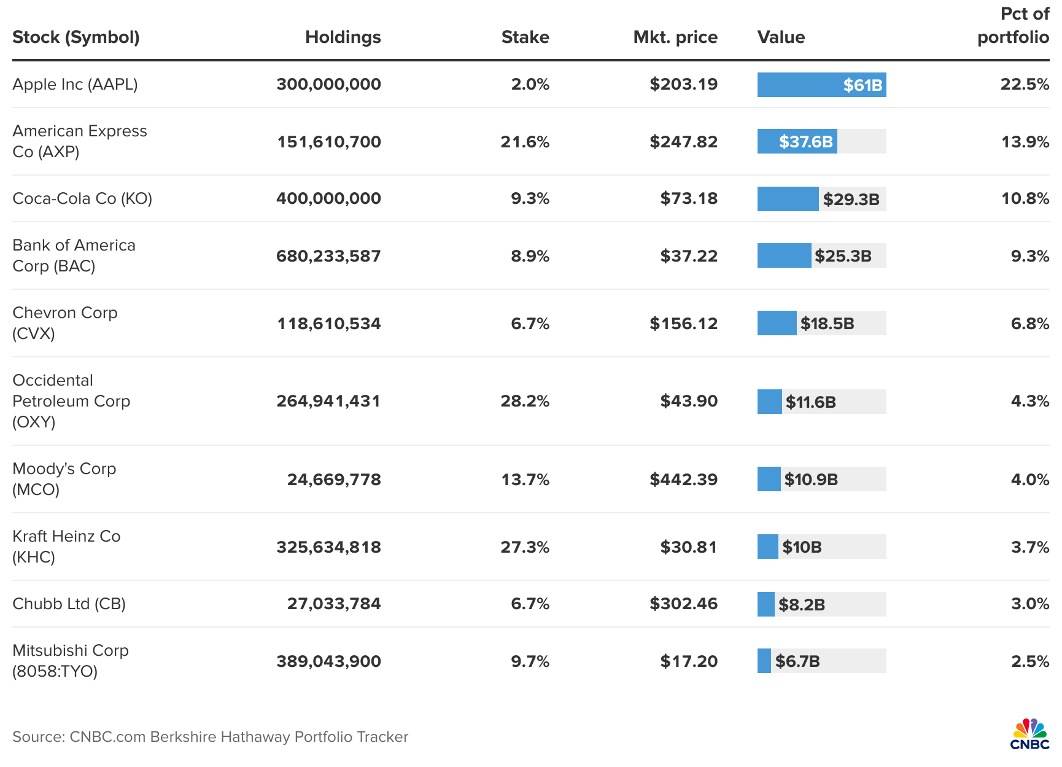This screenshot has height=767, width=1062.
Task: Open the Chubb Ltd (CB) stock name
Action: point(69,604)
